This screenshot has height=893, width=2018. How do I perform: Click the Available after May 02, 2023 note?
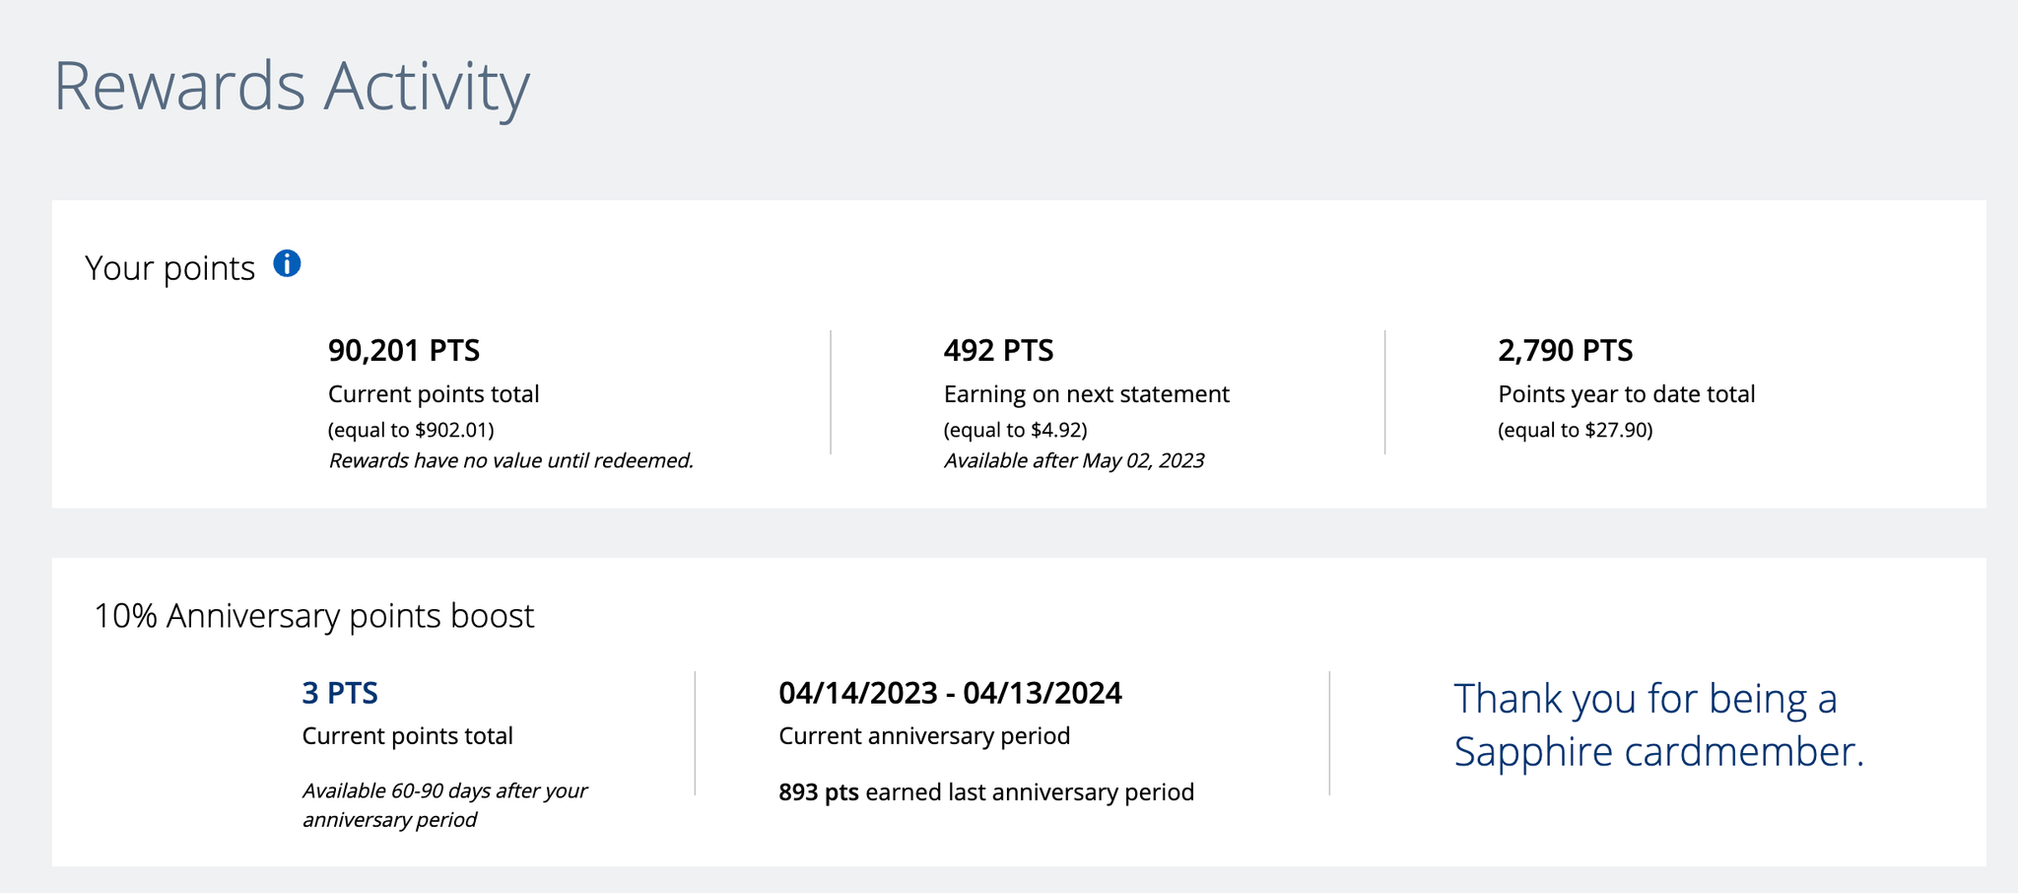tap(1074, 460)
